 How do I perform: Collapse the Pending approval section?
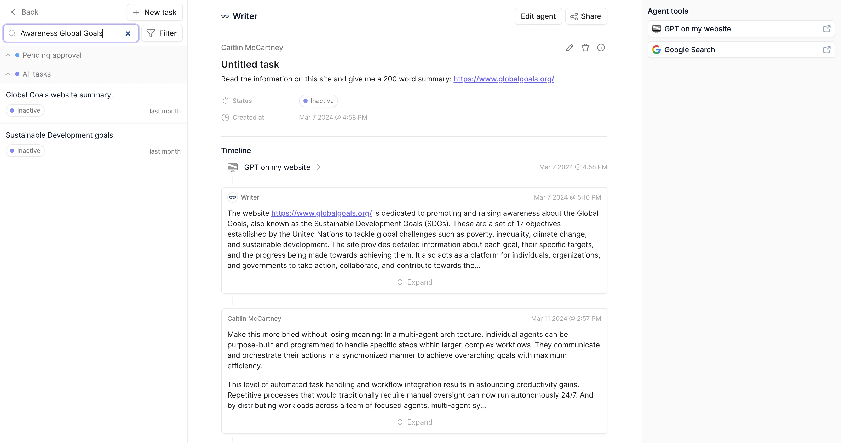point(8,55)
